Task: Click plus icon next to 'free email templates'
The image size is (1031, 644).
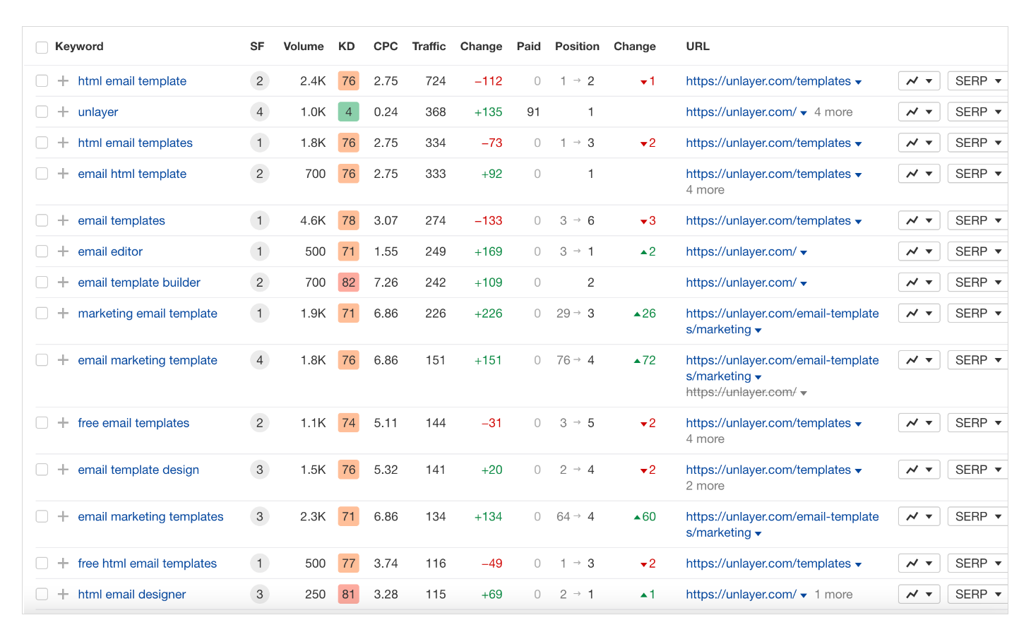Action: pyautogui.click(x=63, y=423)
